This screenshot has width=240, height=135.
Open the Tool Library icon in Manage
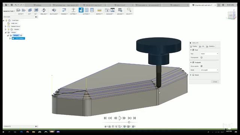107,10
